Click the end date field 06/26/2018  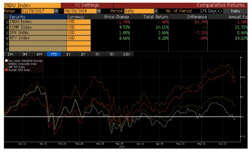[80, 11]
